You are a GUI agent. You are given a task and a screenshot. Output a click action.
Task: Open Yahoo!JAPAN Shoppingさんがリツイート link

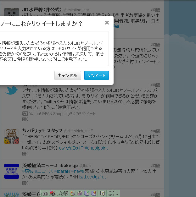pyautogui.click(x=62, y=113)
